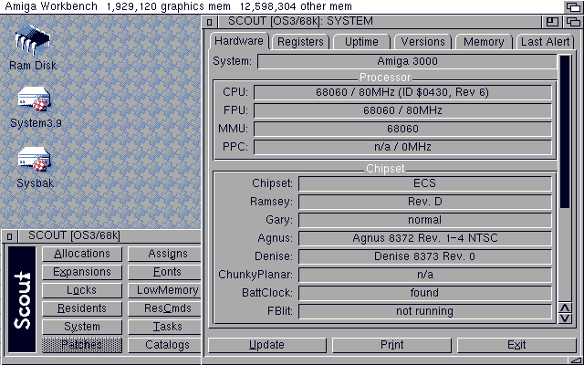Click the ChunkyPlanar value 'n/a'
The image size is (584, 365).
[x=425, y=275]
